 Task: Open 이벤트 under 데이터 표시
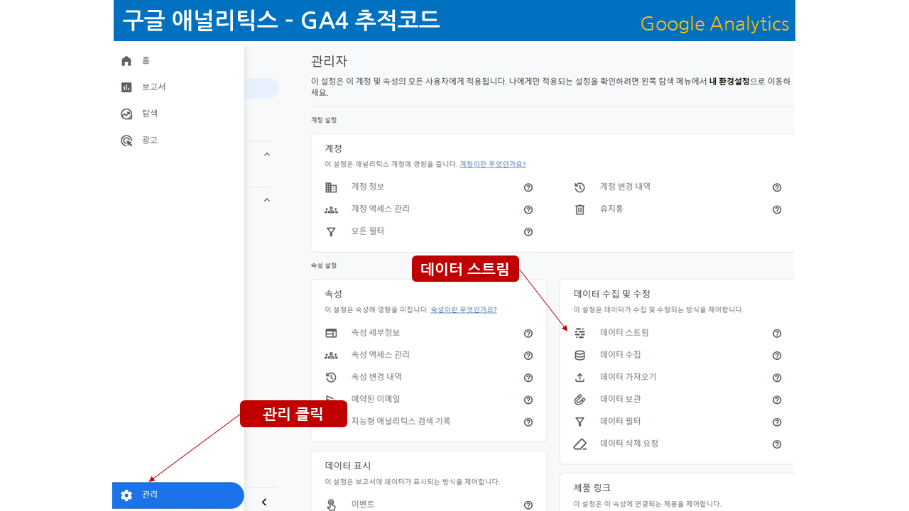[x=363, y=504]
